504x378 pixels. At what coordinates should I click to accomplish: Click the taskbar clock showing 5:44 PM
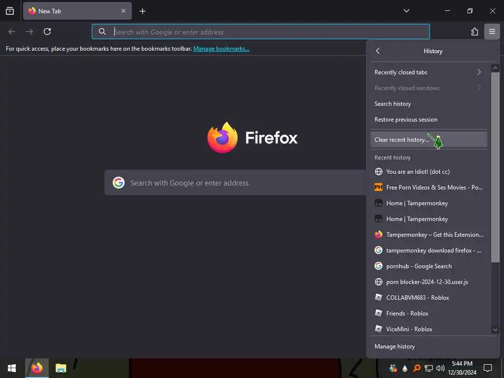click(x=462, y=368)
